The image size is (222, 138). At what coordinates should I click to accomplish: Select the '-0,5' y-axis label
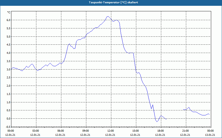point(8,127)
